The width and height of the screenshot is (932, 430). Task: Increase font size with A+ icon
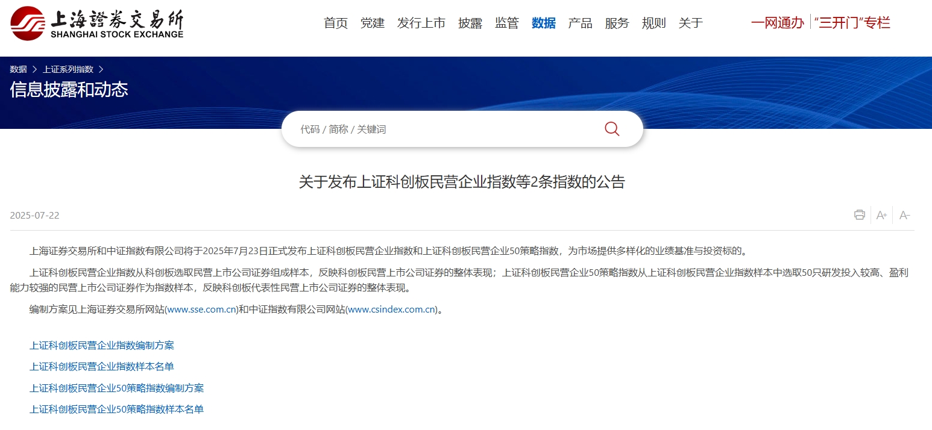pos(881,215)
